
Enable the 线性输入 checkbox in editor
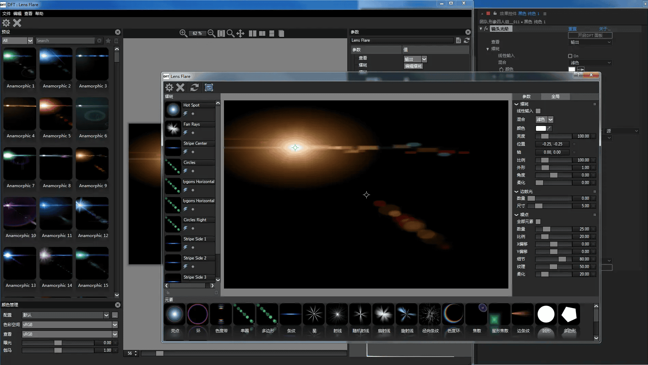[x=538, y=111]
